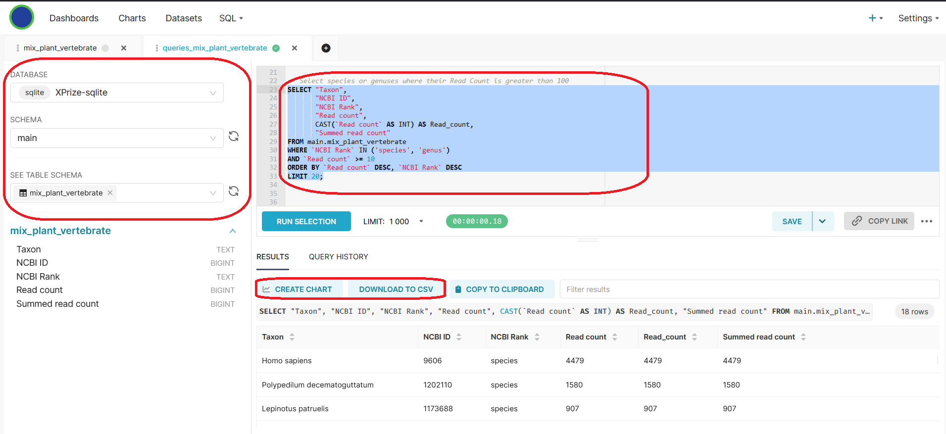Image resolution: width=946 pixels, height=434 pixels.
Task: Open drag handle menu of mix_plant_vertebrate tab
Action: tap(18, 48)
